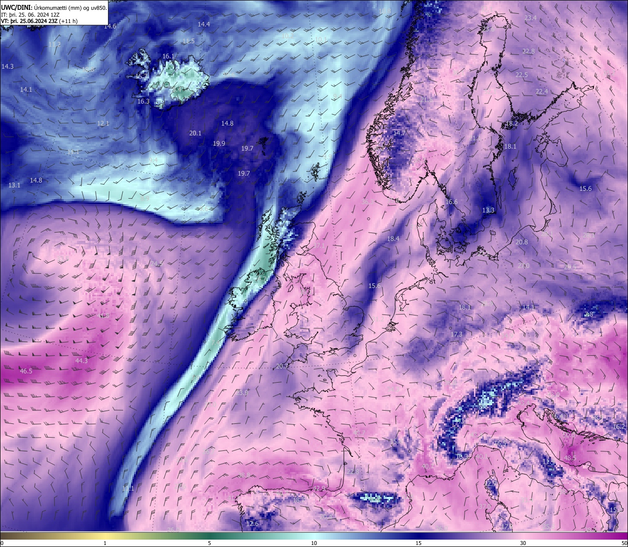The image size is (628, 547).
Task: Click the yellow colour bar section near 1
Action: pos(105,536)
